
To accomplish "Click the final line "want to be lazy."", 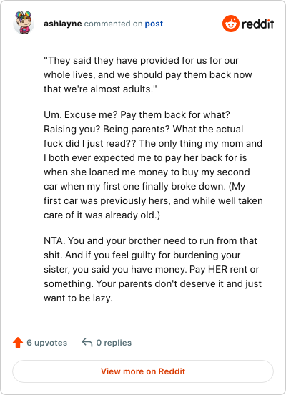I will tap(78, 298).
